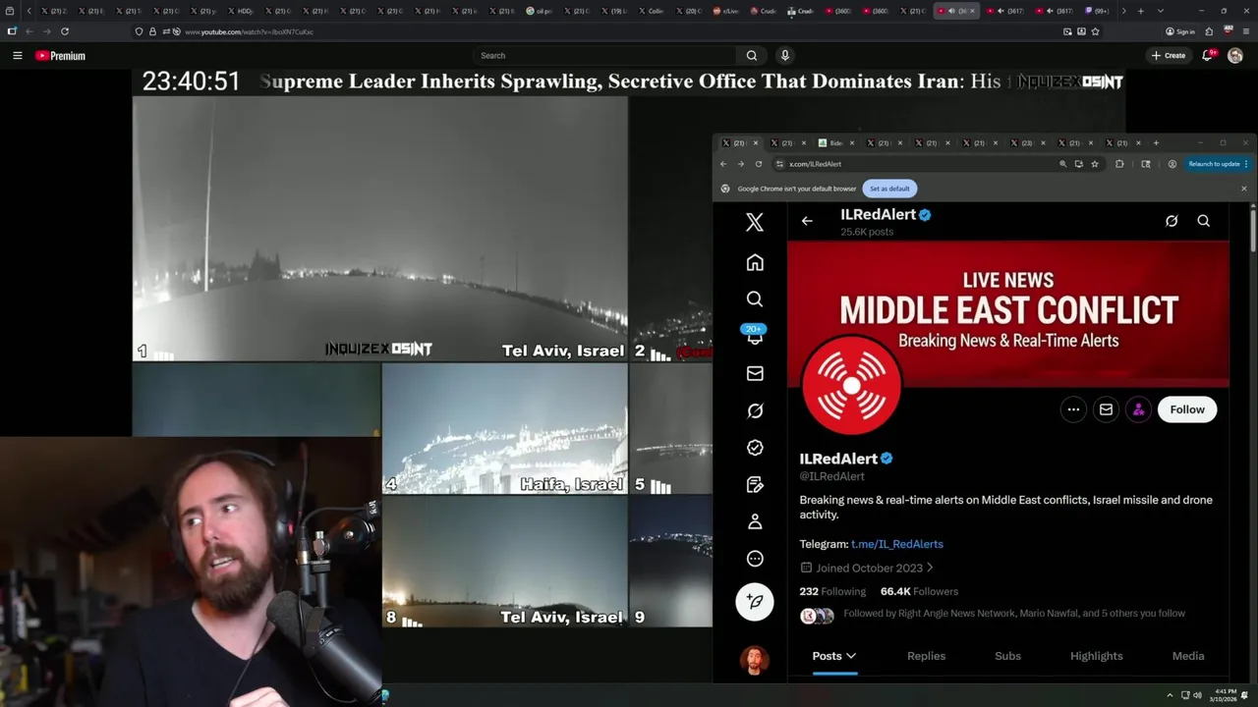Click the ILRedAlert profile picture
This screenshot has height=707, width=1258.
(x=851, y=386)
